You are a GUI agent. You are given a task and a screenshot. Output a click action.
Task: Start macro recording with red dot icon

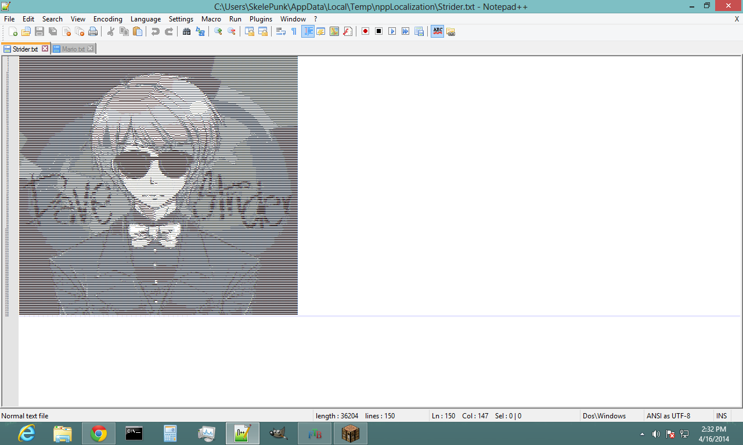[365, 31]
